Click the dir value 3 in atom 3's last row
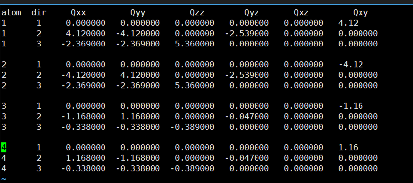413x183 pixels. pos(39,127)
